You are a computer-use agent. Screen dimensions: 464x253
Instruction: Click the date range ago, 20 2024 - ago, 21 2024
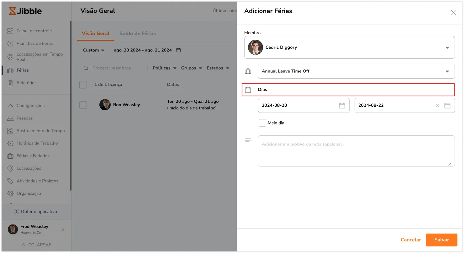click(143, 50)
